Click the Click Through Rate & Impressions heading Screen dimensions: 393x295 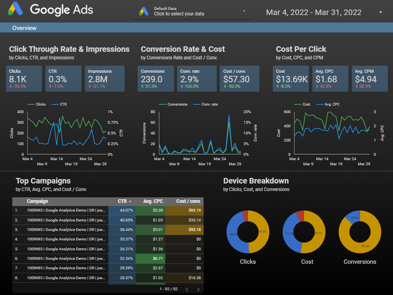click(69, 49)
